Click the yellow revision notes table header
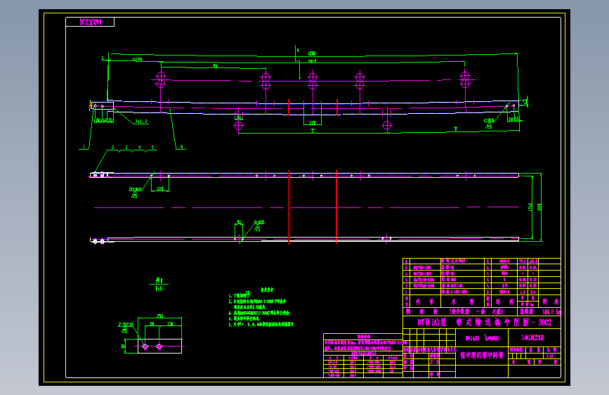Screen dimensions: 609x395 click(x=363, y=336)
